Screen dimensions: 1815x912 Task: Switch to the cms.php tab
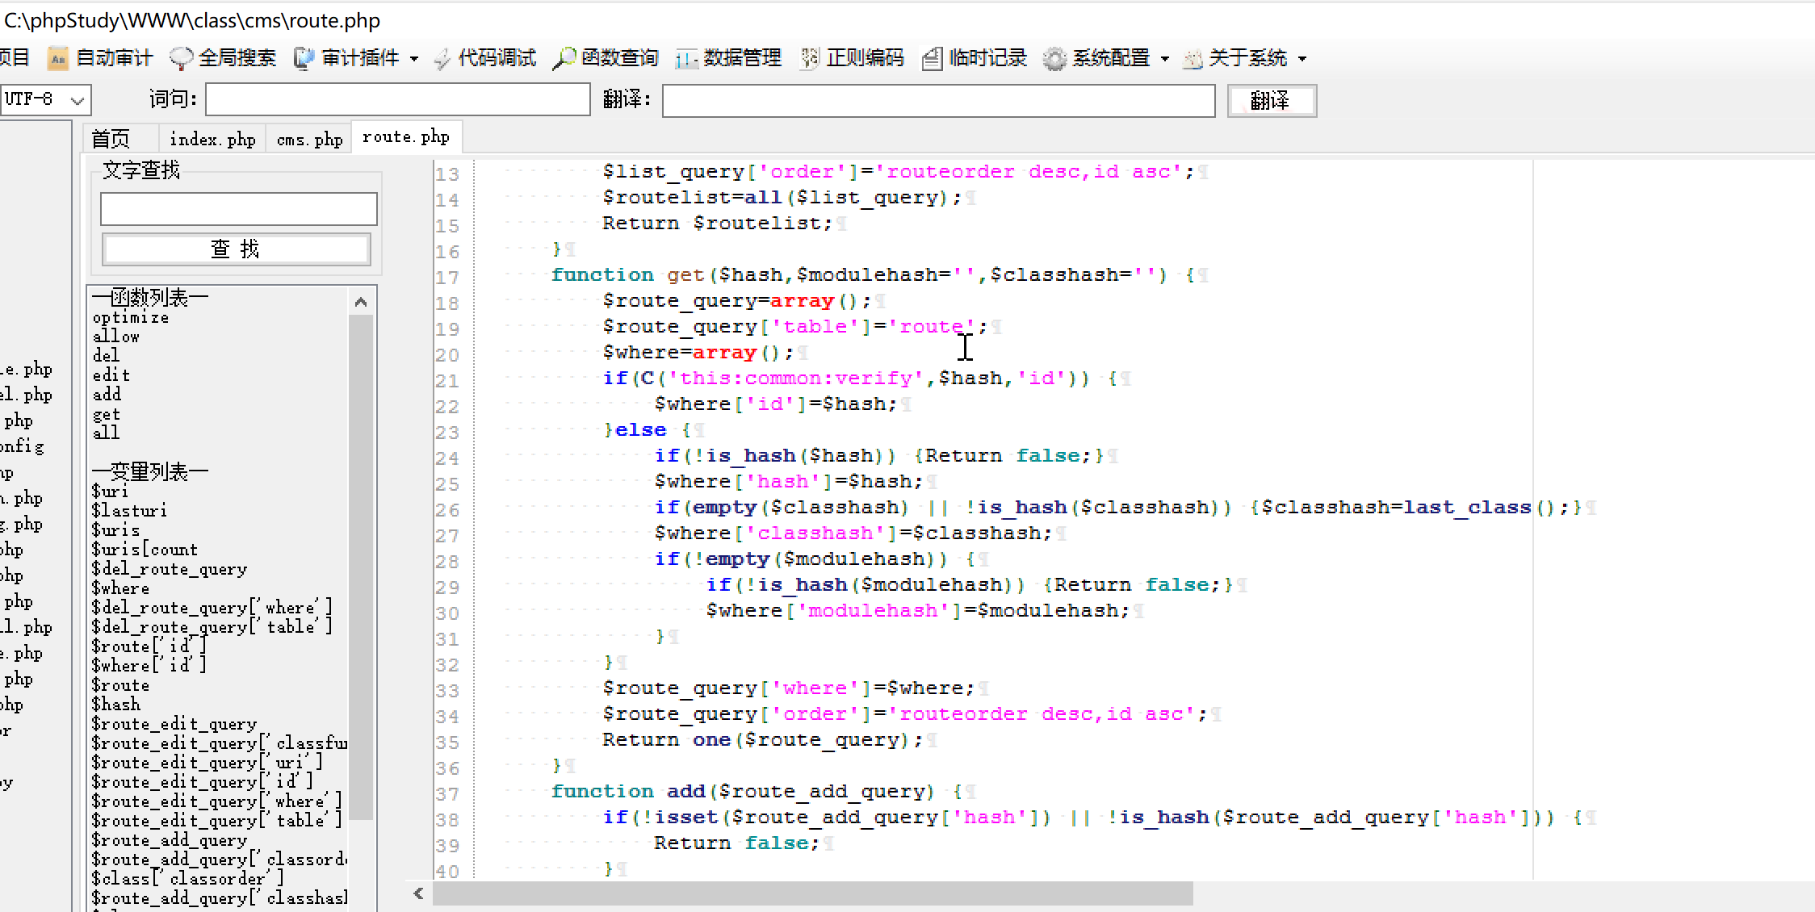pos(309,139)
